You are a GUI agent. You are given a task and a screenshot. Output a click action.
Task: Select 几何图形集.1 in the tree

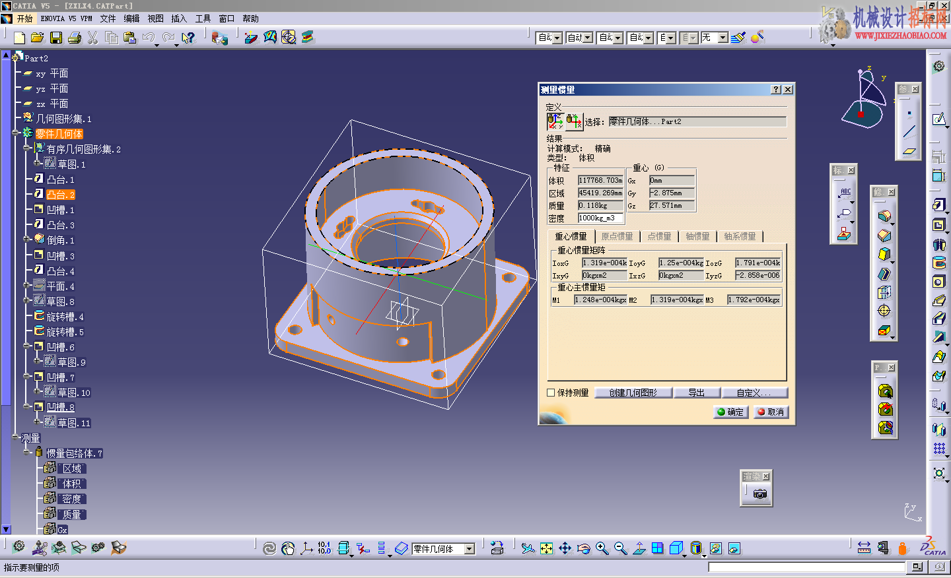point(63,119)
